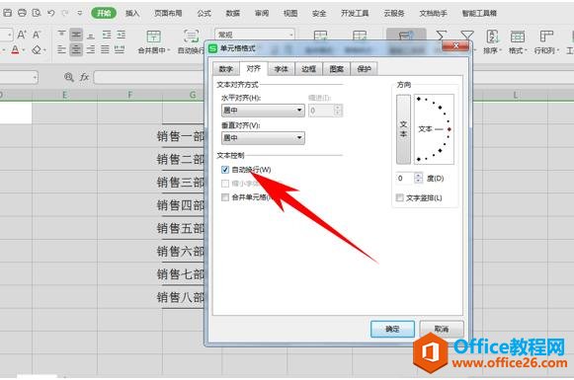Click the AutoSum sigma icon
Image resolution: width=574 pixels, height=380 pixels.
tap(442, 37)
